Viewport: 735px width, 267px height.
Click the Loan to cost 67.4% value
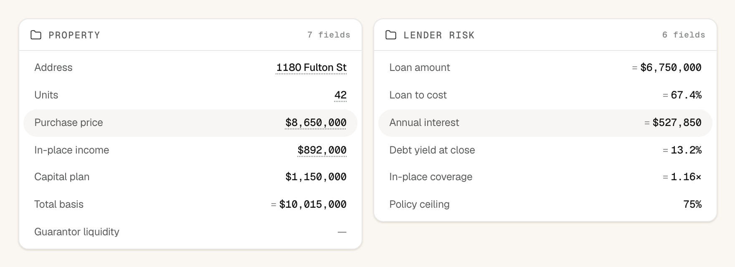686,95
